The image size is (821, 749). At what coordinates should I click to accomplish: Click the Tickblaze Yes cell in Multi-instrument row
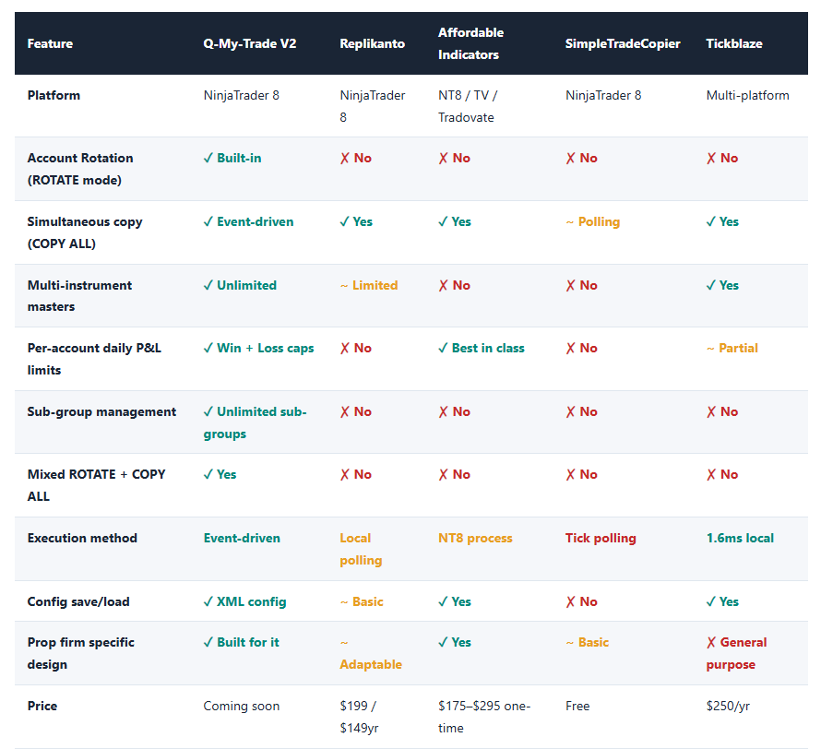coord(722,285)
